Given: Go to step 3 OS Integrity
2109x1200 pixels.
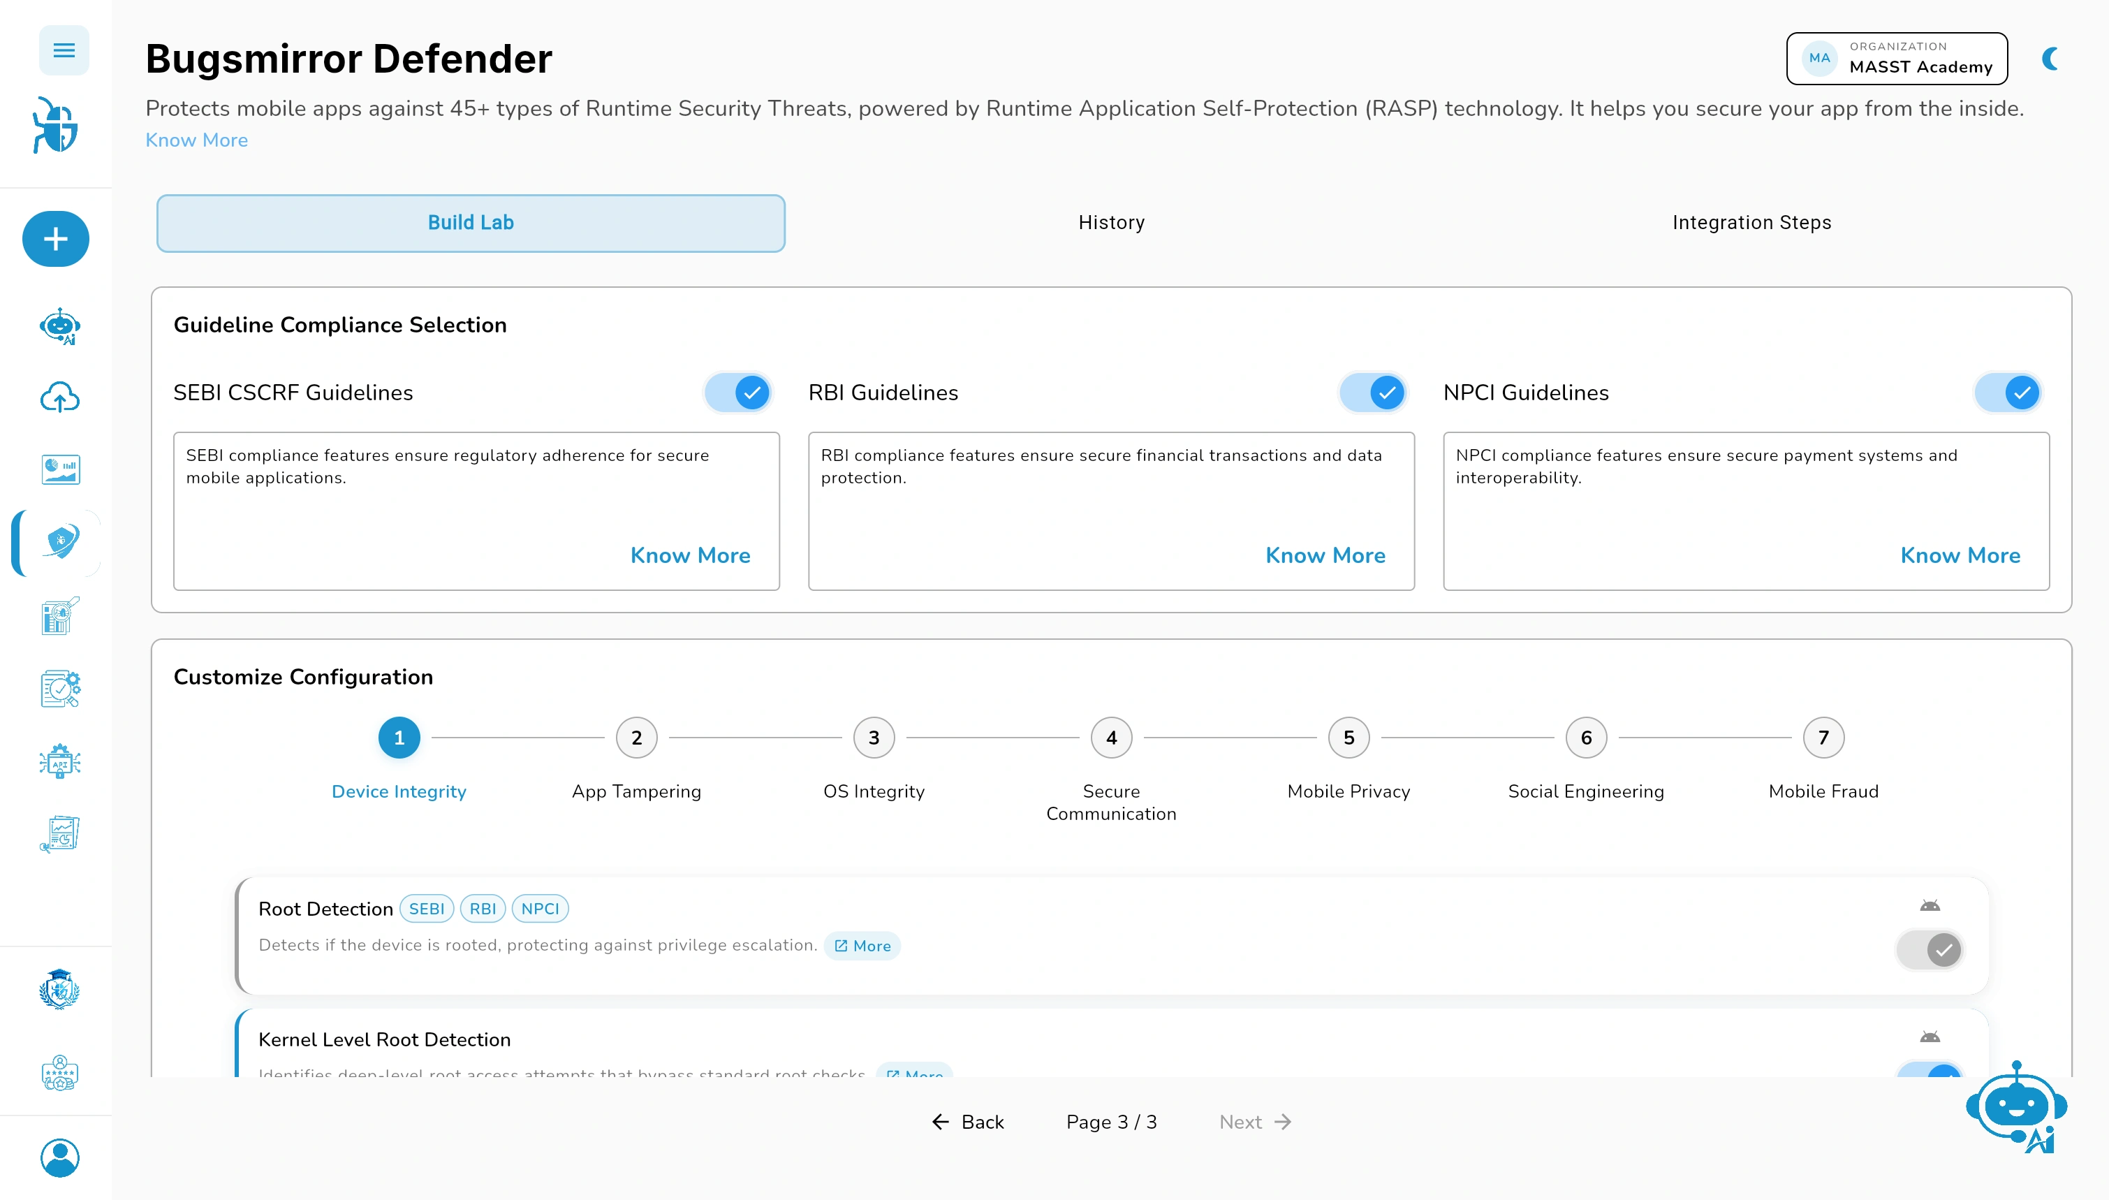Looking at the screenshot, I should coord(874,738).
